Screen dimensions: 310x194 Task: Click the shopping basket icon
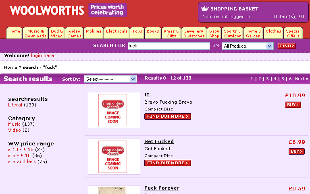tap(204, 9)
